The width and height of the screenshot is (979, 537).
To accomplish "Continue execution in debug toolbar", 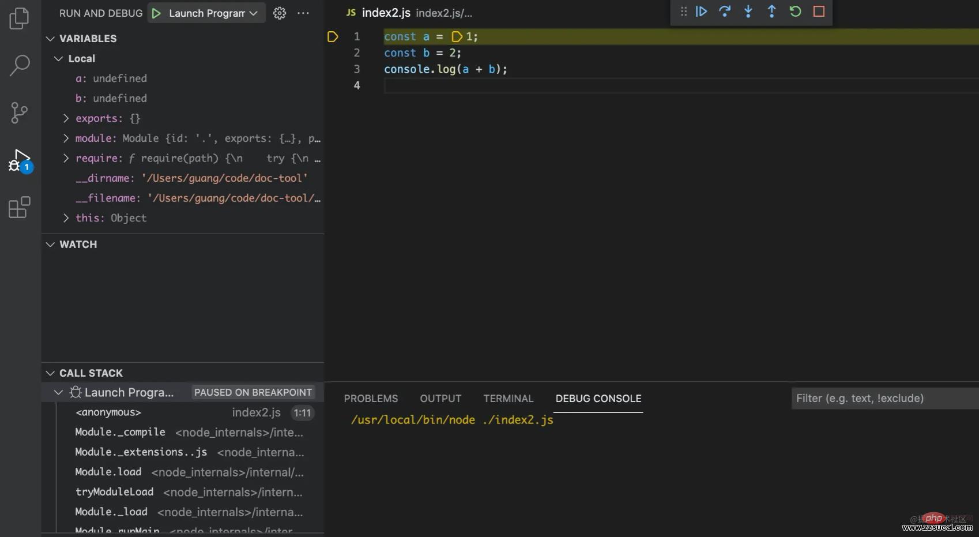I will point(702,12).
